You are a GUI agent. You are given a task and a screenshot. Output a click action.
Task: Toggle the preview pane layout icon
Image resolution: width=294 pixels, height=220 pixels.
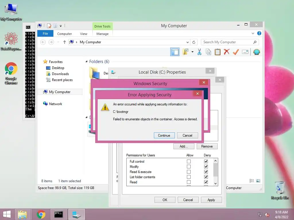175,52
